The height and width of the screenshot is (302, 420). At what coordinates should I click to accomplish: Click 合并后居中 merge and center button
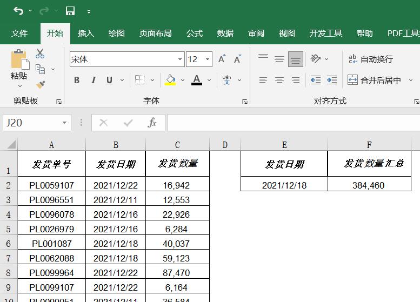(x=374, y=80)
